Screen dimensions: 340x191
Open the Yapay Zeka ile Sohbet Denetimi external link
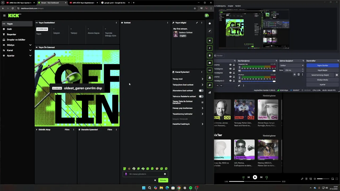pos(202,102)
